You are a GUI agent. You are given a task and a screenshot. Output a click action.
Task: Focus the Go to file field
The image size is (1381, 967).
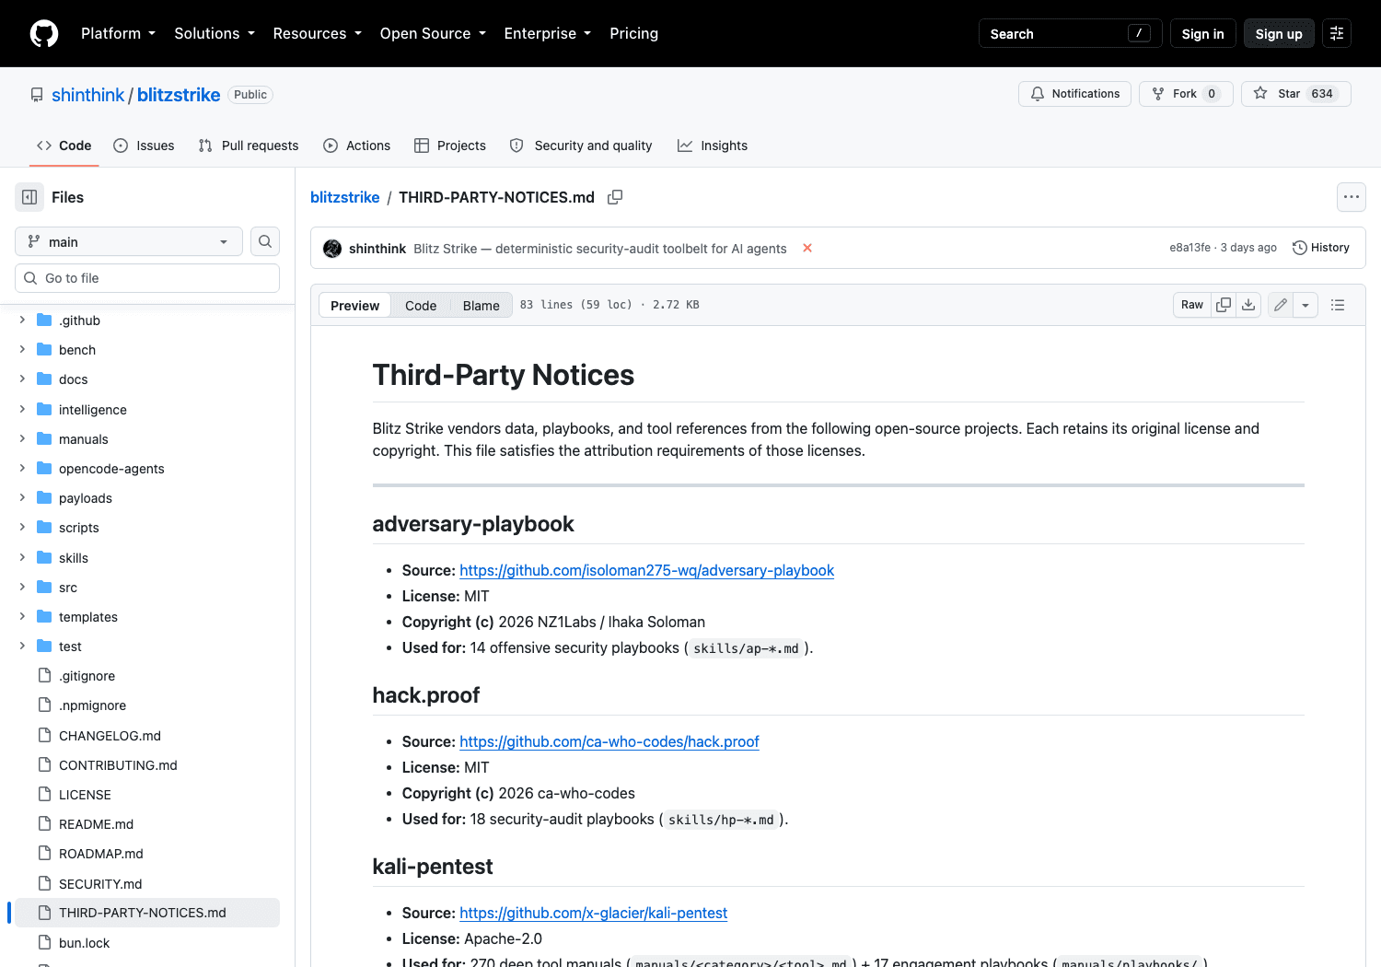147,278
